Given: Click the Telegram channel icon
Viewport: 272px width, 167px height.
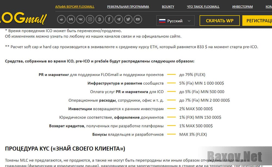Looking at the screenshot, I should [x=119, y=19].
